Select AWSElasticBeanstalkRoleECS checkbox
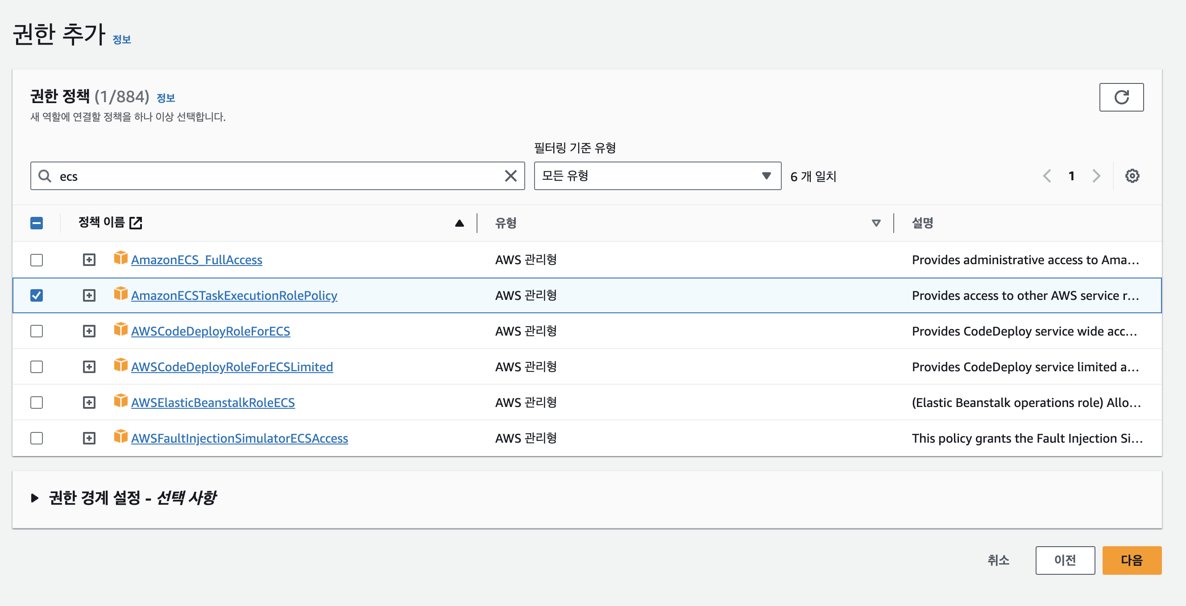The image size is (1186, 606). (x=37, y=403)
